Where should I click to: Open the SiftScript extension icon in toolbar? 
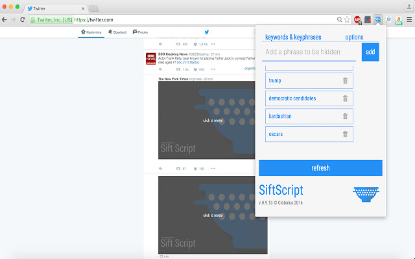377,19
